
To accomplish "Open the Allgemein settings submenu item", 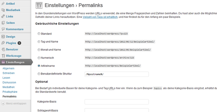I will click(8, 68).
